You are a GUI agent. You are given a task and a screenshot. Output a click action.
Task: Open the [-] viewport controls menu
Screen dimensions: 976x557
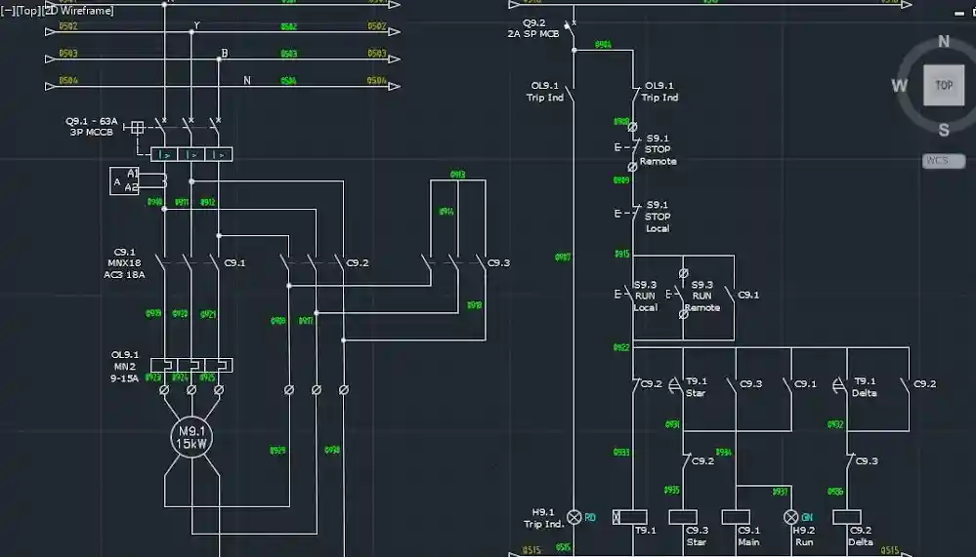tap(8, 11)
